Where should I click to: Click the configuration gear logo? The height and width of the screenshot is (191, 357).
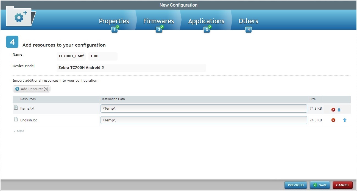[19, 17]
